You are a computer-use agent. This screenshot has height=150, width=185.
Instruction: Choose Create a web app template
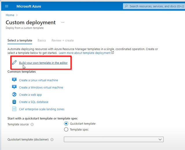pyautogui.click(x=30, y=95)
